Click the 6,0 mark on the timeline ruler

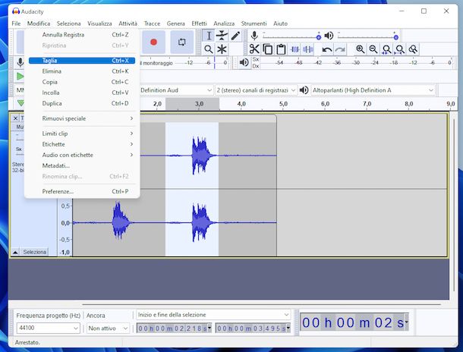[x=325, y=104]
